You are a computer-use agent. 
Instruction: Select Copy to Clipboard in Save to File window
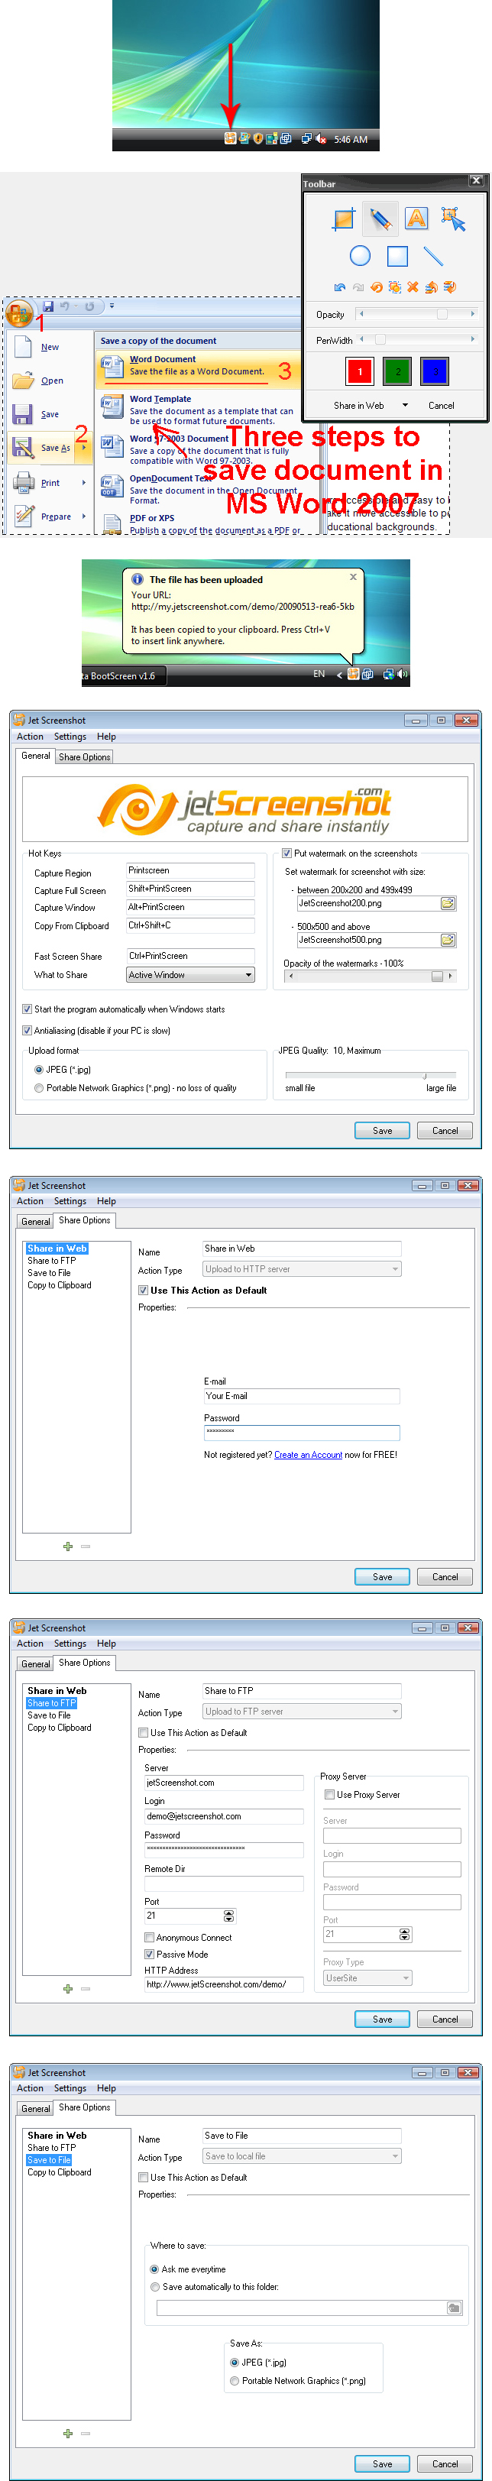(x=60, y=2172)
